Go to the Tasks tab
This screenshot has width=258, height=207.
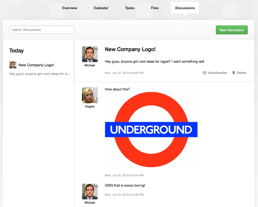tap(130, 8)
